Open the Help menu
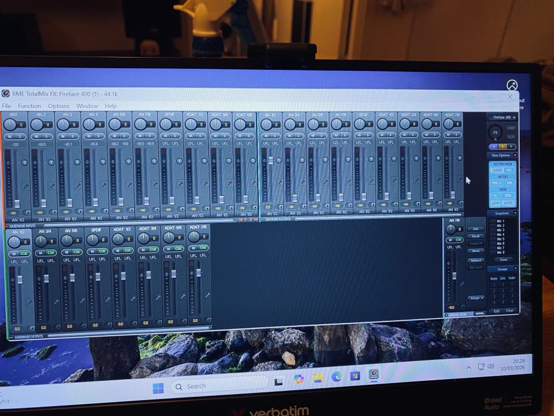554x416 pixels. click(111, 106)
